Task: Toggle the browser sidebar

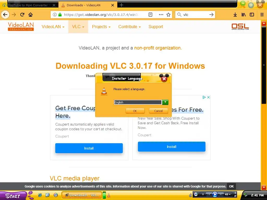Action: pos(252,15)
